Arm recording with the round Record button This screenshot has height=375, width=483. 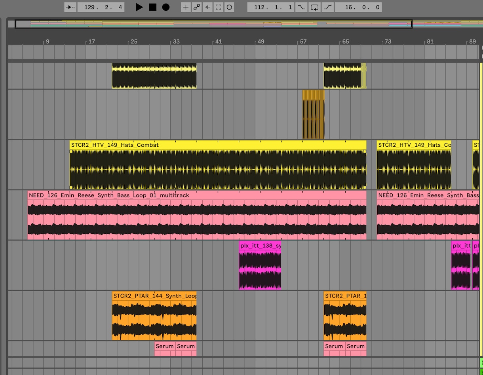tap(166, 7)
